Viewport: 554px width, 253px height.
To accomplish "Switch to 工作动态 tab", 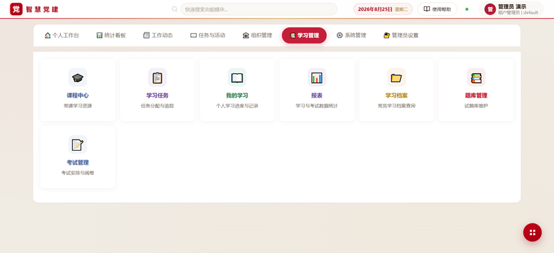I will (x=158, y=35).
